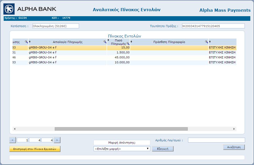Go to previous page with '<' button
254x165 pixels.
coord(13,140)
